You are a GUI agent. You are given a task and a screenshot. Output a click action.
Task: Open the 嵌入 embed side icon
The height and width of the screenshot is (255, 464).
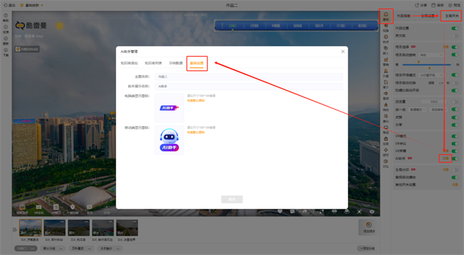click(x=386, y=50)
